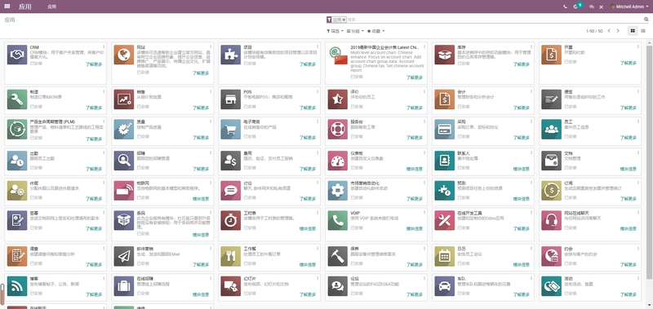653x309 pixels.
Task: Click the 车队 car icon
Action: pyautogui.click(x=444, y=286)
